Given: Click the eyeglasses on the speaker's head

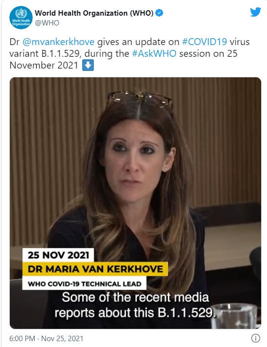Looking at the screenshot, I should pos(140,99).
